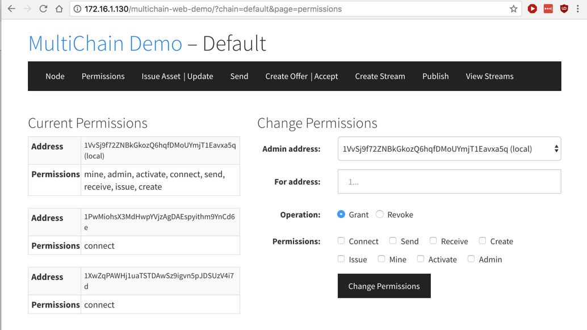Viewport: 587px width, 330px height.
Task: Tick the Mine permission checkbox
Action: [x=381, y=259]
